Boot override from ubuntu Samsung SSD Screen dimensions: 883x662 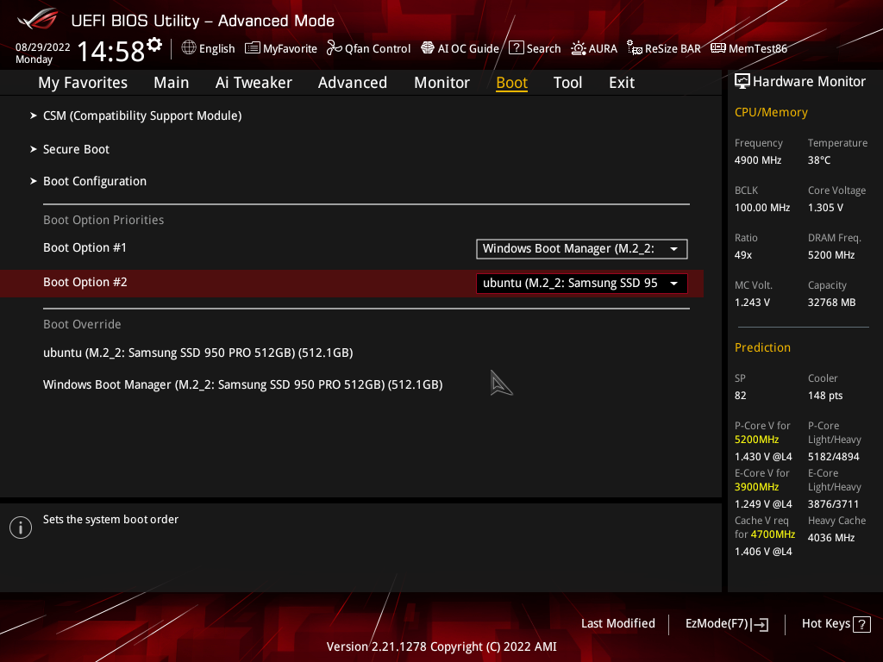pyautogui.click(x=198, y=353)
